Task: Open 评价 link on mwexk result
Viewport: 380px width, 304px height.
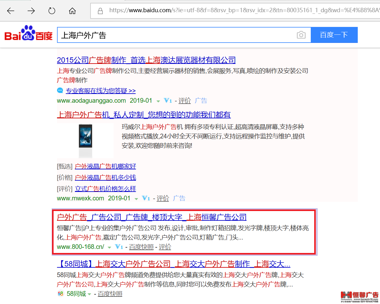Action: click(163, 198)
